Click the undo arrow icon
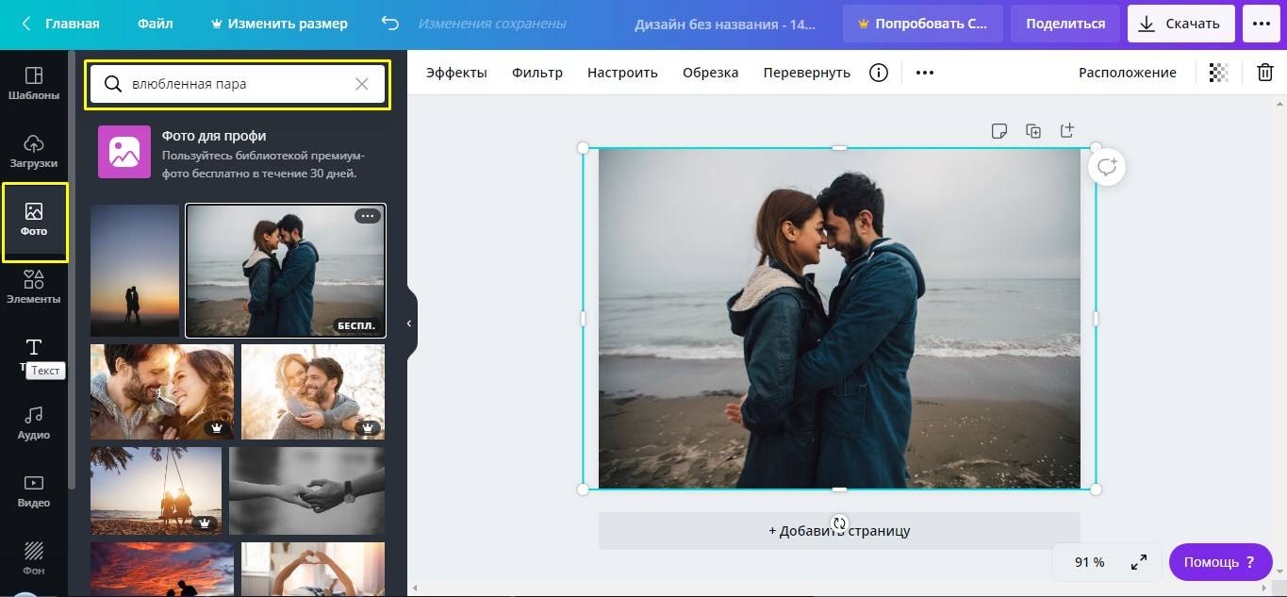 coord(389,24)
